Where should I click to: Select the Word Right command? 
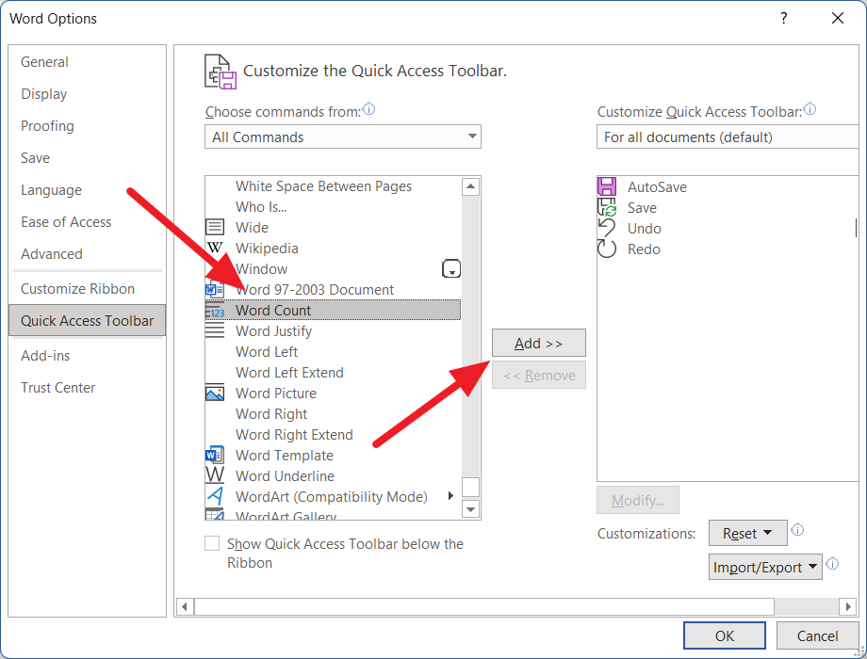pyautogui.click(x=333, y=413)
